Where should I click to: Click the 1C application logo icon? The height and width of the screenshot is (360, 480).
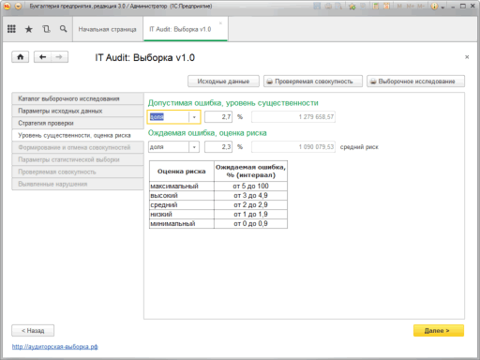(x=7, y=6)
